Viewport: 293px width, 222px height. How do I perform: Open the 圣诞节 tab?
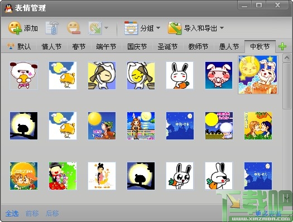(167, 46)
